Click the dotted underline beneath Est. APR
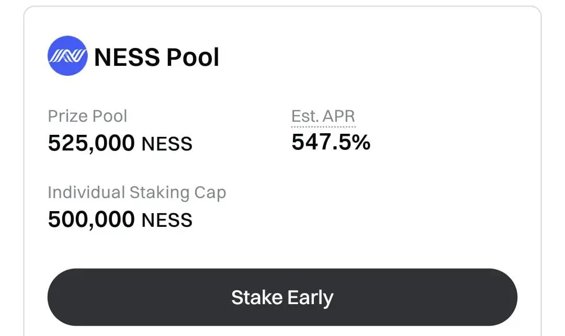Screen dimensions: 565x336 tap(323, 126)
